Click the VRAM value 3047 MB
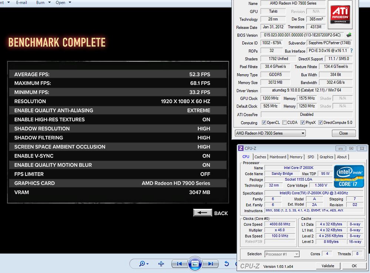 click(200, 192)
